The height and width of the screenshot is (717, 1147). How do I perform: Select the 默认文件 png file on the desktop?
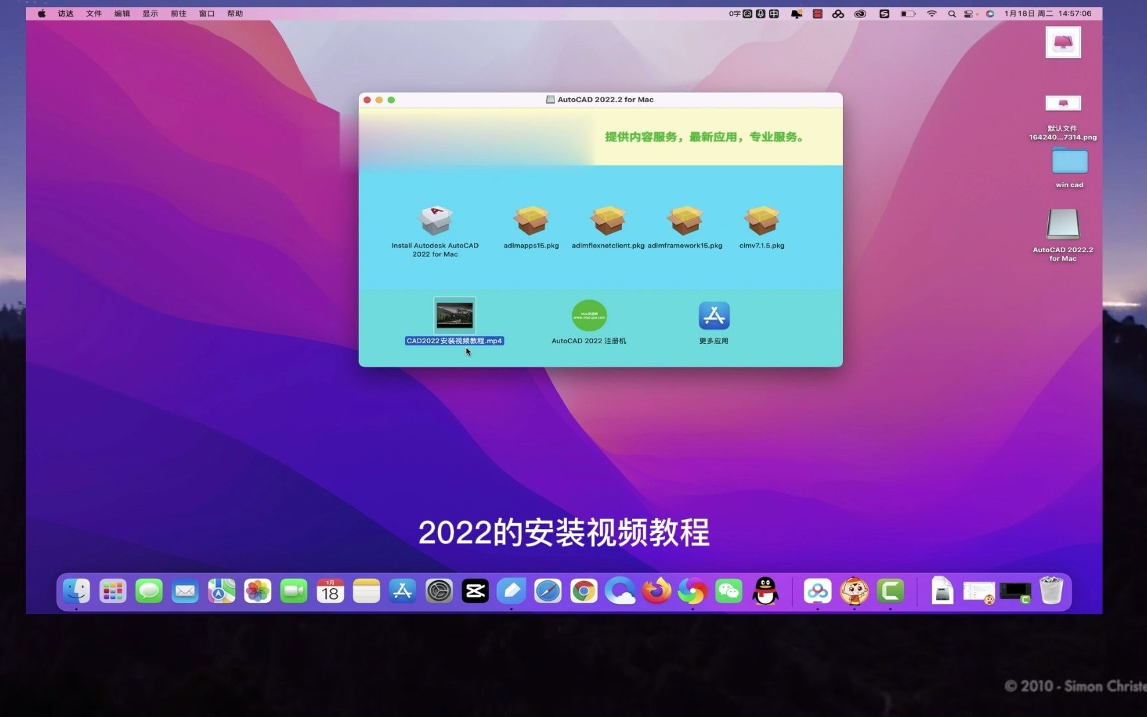point(1063,103)
